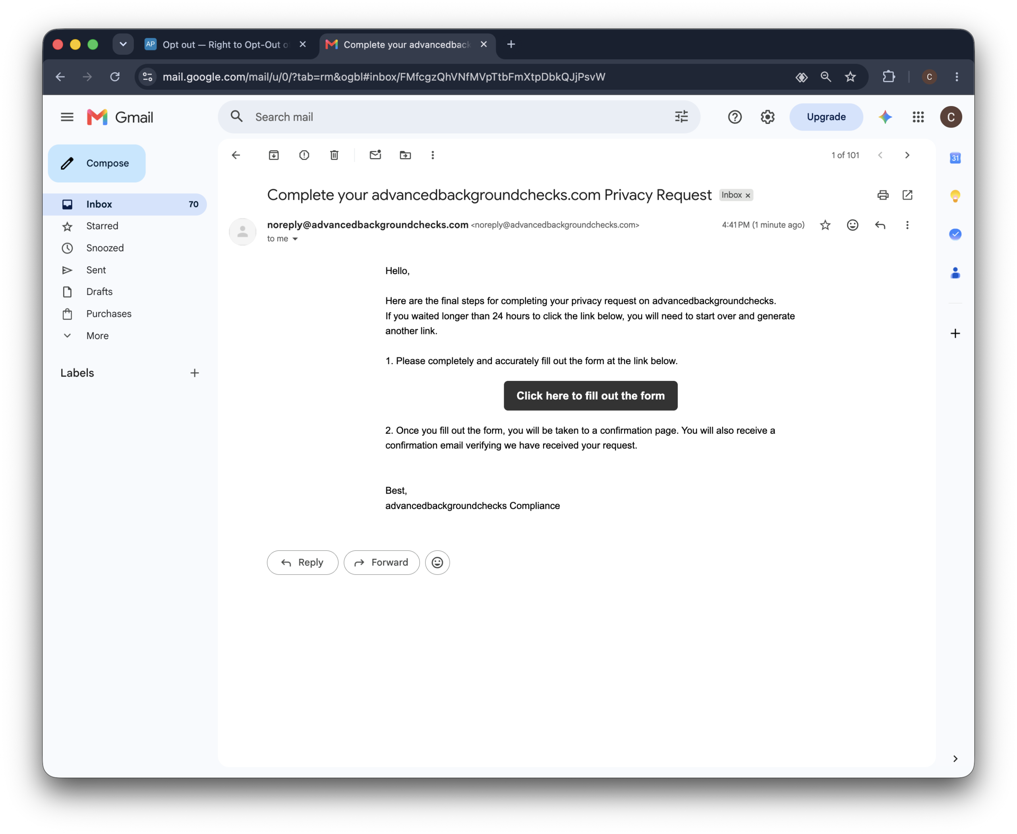1017x834 pixels.
Task: Open the Sent folder
Action: click(x=96, y=270)
